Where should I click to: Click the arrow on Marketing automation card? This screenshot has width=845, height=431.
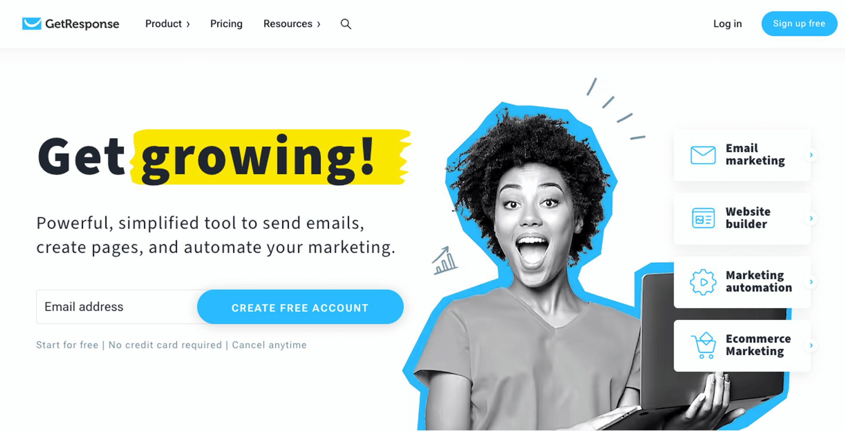811,282
